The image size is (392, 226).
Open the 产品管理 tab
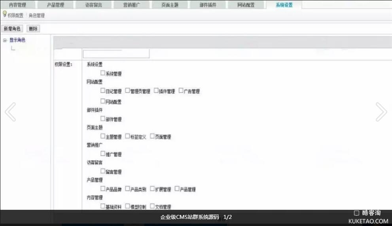click(x=55, y=5)
